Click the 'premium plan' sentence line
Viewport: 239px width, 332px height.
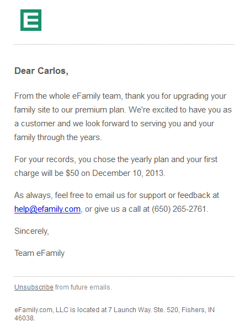pyautogui.click(x=123, y=110)
